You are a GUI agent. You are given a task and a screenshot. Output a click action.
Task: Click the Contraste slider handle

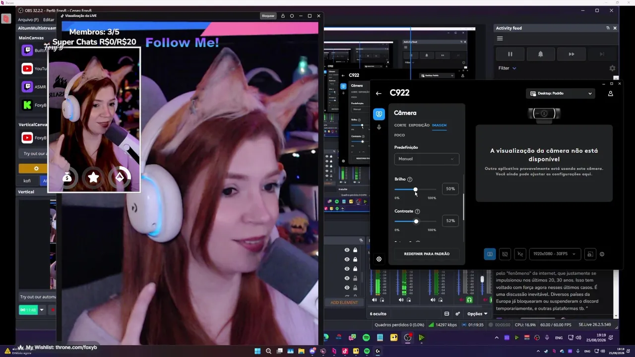(x=416, y=221)
